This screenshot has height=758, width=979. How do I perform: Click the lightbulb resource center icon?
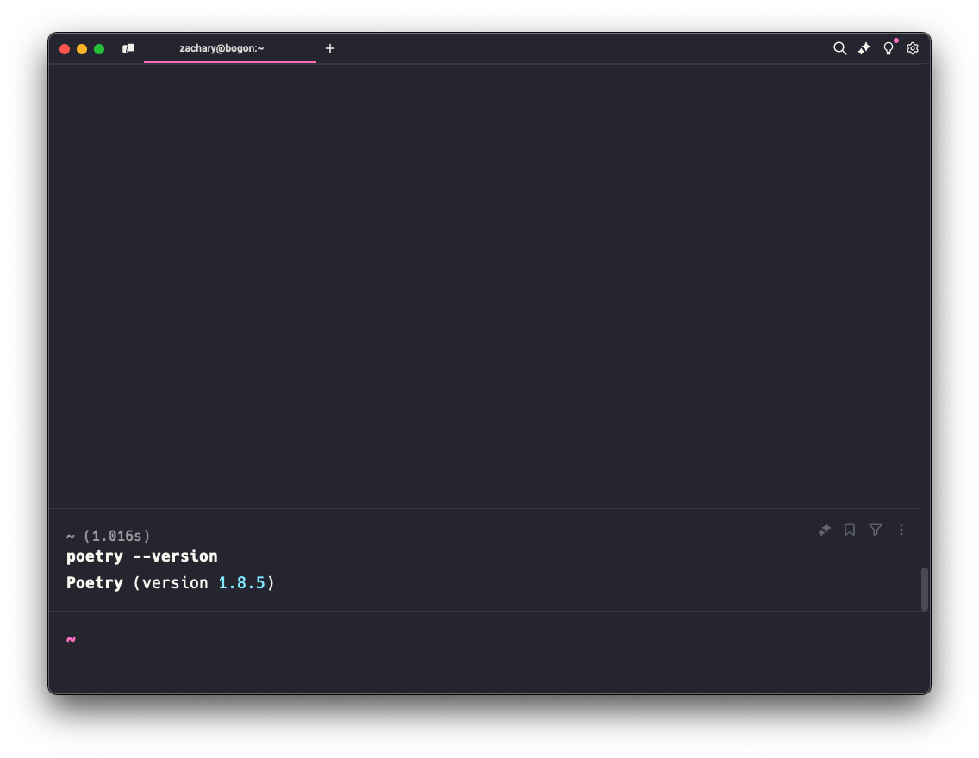[889, 48]
